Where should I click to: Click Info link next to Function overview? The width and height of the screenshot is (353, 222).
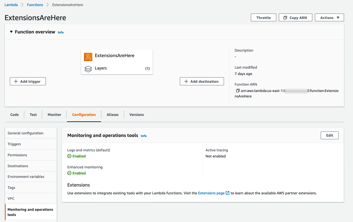click(61, 32)
